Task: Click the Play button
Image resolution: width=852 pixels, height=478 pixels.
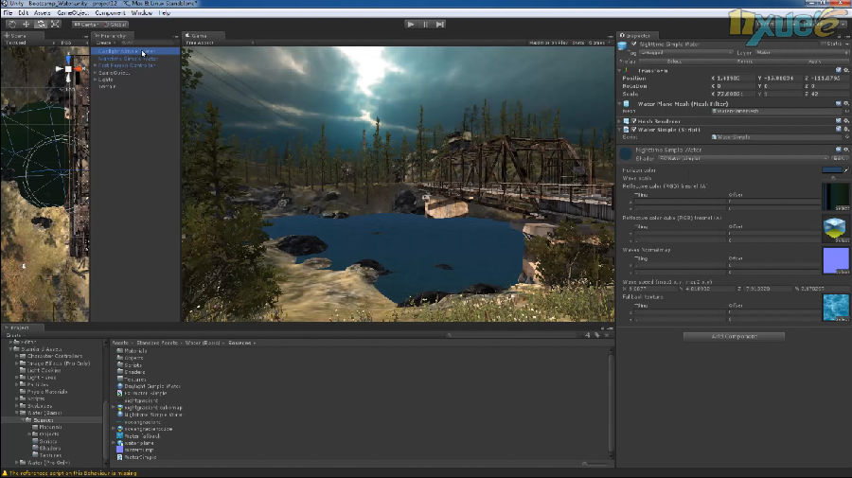Action: coord(411,24)
